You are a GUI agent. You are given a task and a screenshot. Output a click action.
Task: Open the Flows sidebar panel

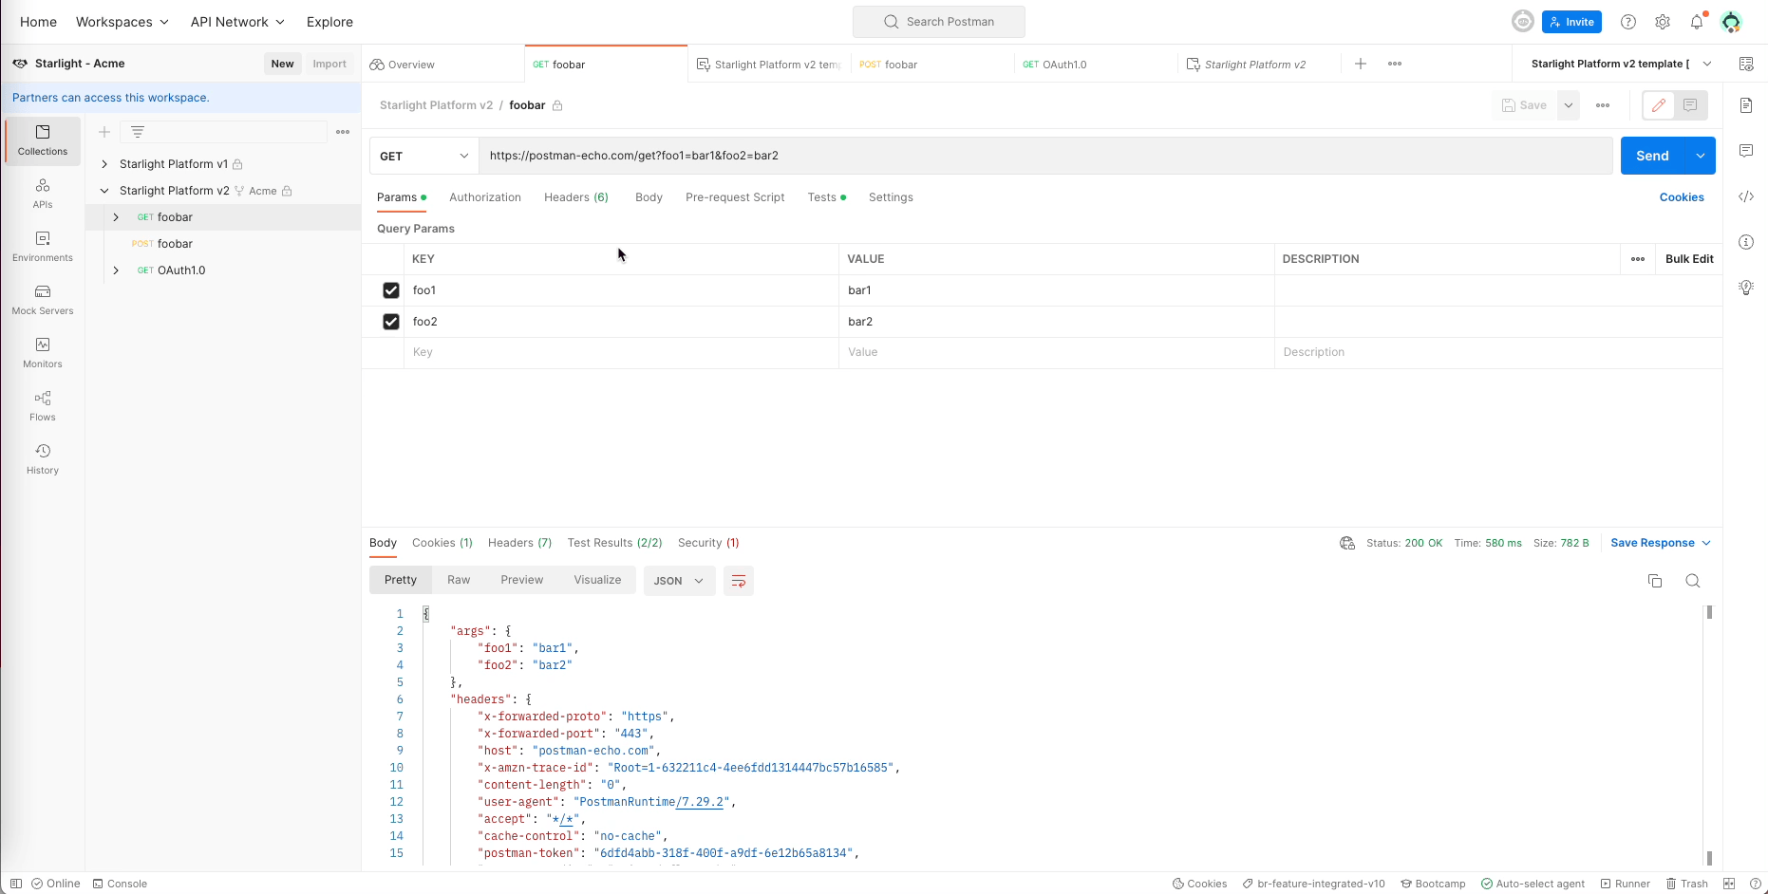click(x=43, y=406)
